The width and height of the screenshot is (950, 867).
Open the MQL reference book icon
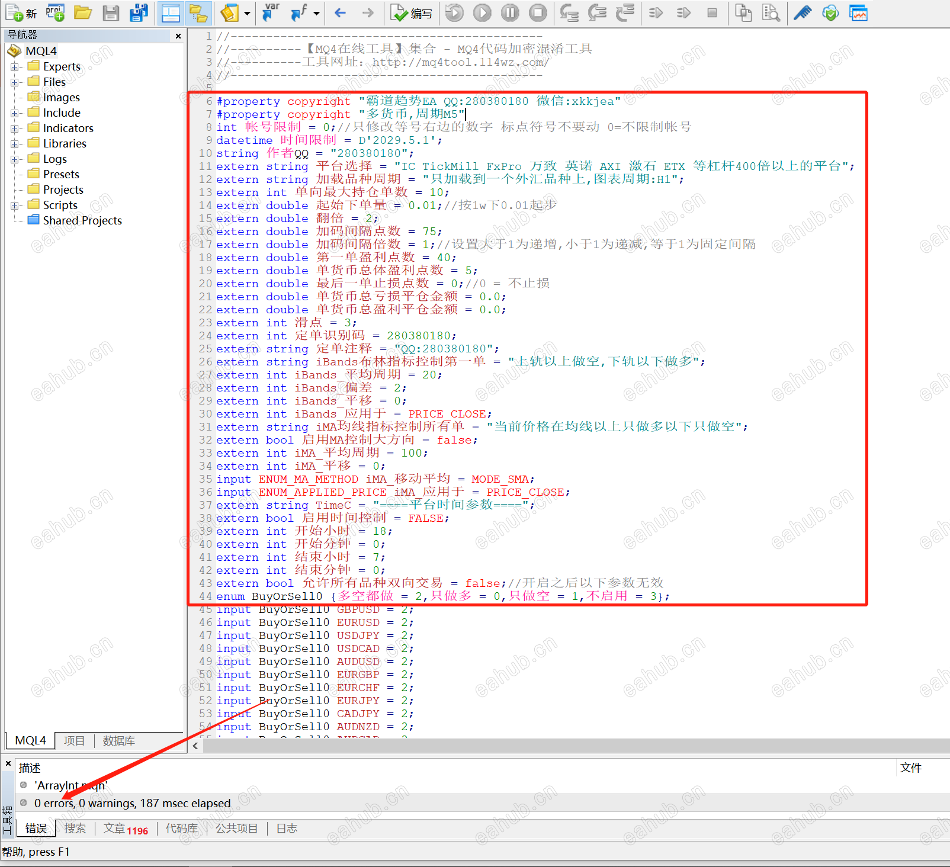[230, 13]
